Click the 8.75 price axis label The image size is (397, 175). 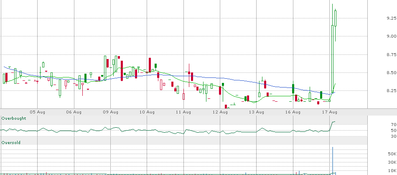pyautogui.click(x=392, y=54)
